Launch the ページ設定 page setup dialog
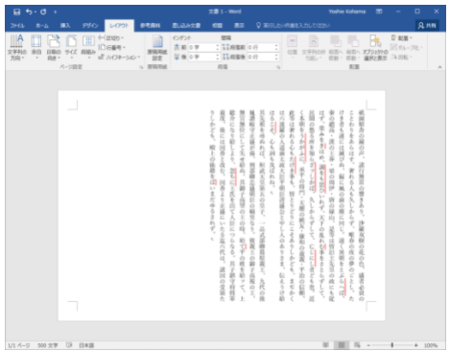450x351 pixels. (141, 67)
